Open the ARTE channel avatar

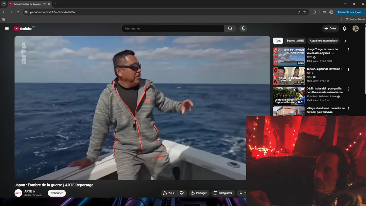coord(18,193)
